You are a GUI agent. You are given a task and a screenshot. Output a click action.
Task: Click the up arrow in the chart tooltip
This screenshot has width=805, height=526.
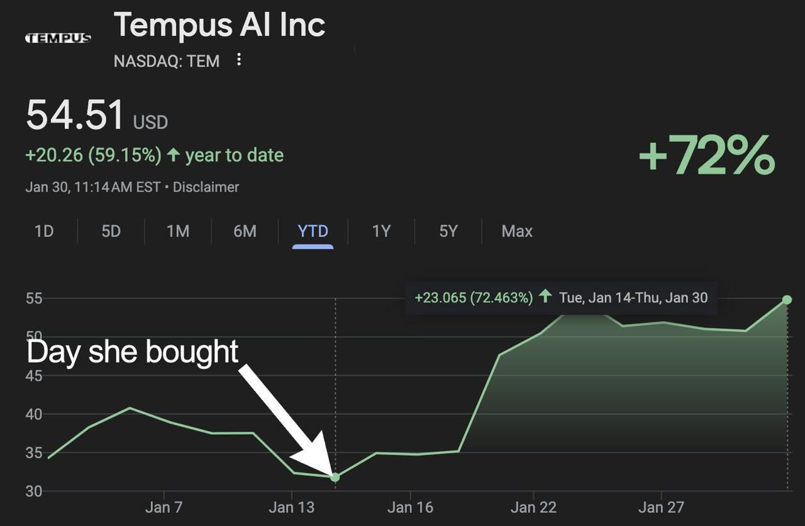click(x=545, y=297)
